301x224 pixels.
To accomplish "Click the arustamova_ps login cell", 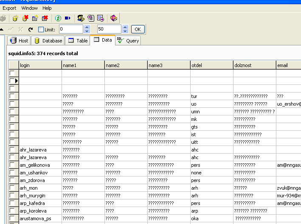I will pyautogui.click(x=40, y=218).
